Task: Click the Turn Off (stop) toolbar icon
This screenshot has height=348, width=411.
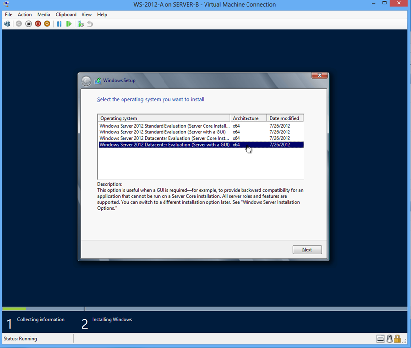Action: coord(28,24)
